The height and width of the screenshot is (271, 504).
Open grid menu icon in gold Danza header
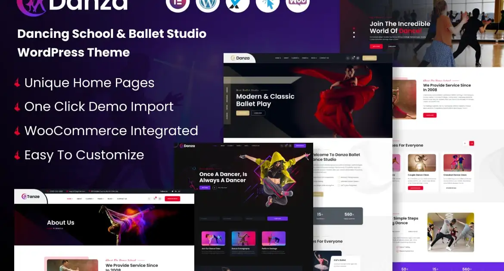[358, 58]
